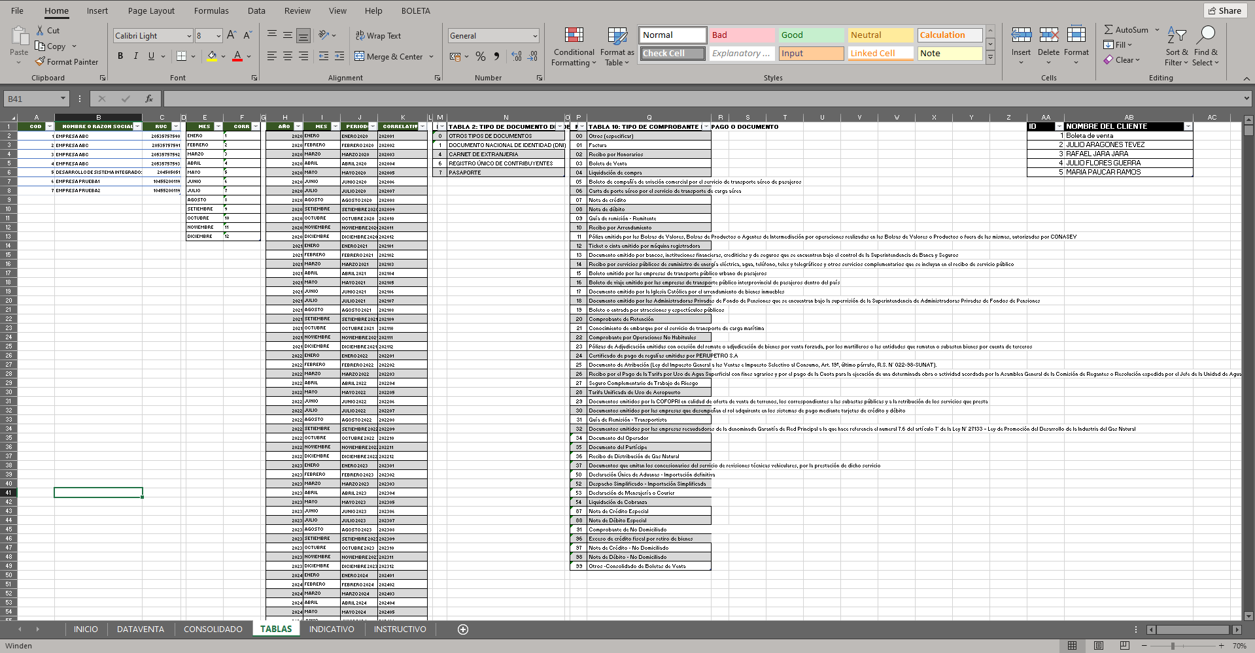This screenshot has height=653, width=1255.
Task: Click the AutoSum sigma icon
Action: 1109,29
